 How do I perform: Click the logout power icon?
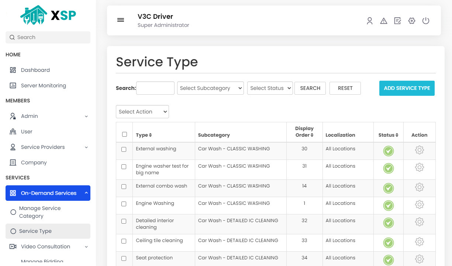426,21
